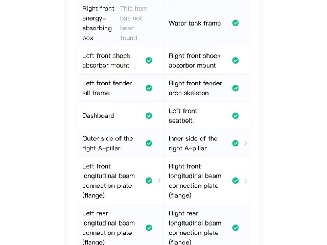
Task: Select the Right front energy-absorbing box label
Action: [98, 23]
